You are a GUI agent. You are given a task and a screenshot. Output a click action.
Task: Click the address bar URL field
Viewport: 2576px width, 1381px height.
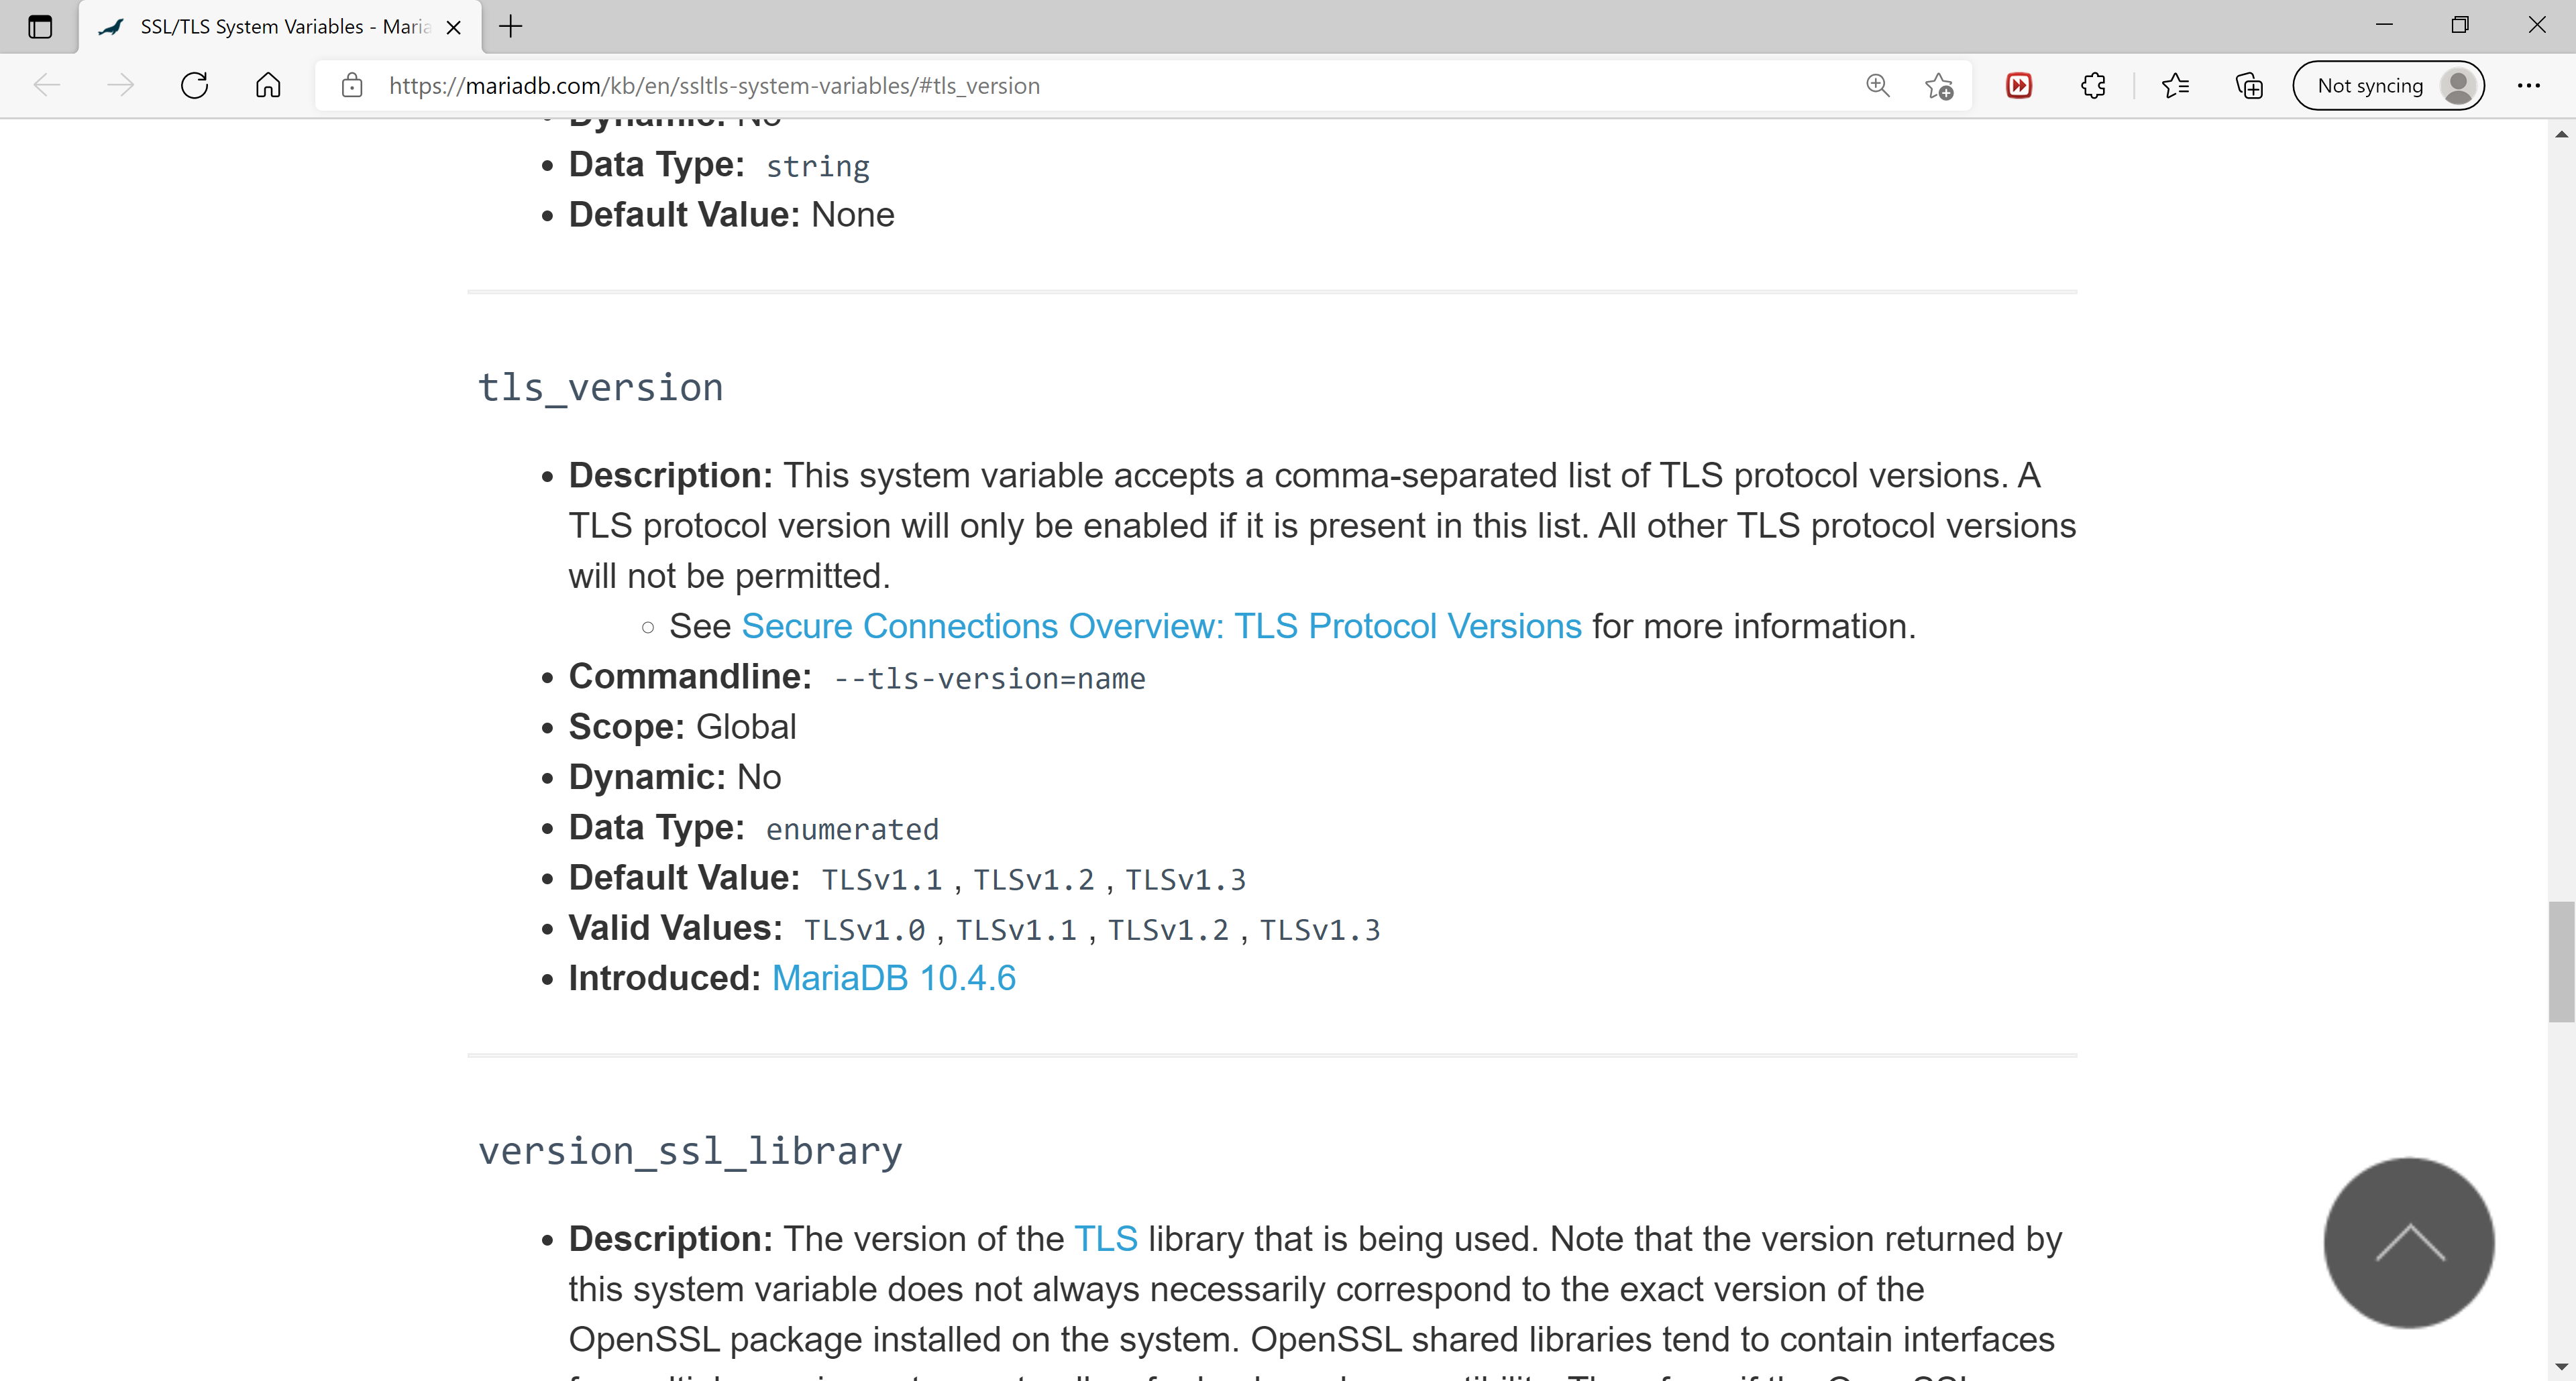point(1100,86)
